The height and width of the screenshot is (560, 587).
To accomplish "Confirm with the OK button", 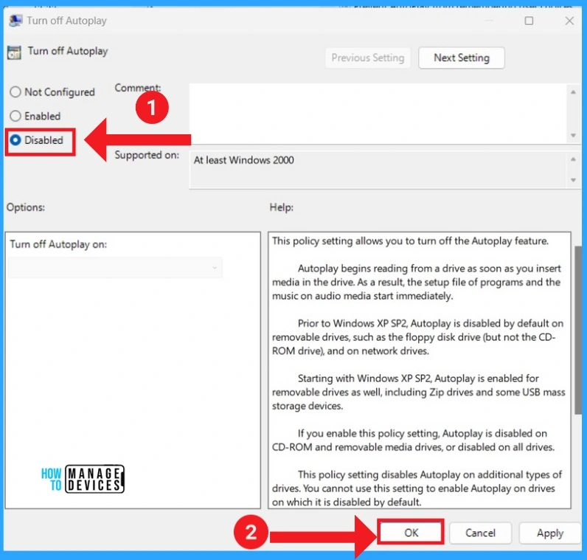I will coord(411,532).
